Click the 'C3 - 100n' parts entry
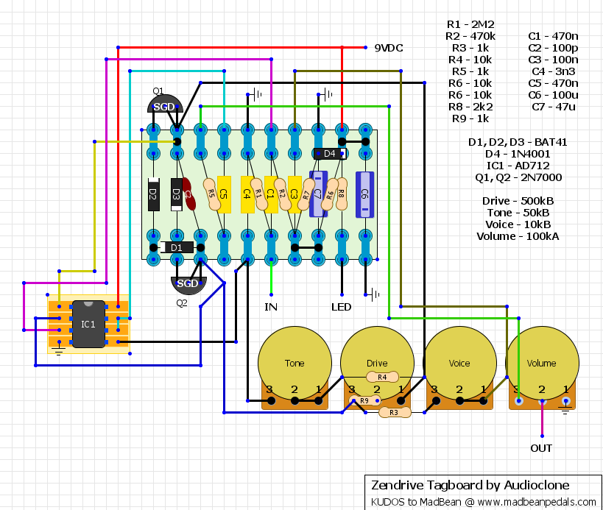The height and width of the screenshot is (510, 603). (x=553, y=60)
